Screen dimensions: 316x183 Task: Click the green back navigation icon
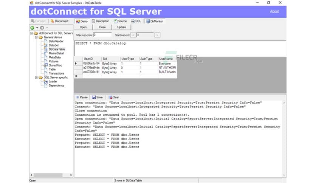32,28
